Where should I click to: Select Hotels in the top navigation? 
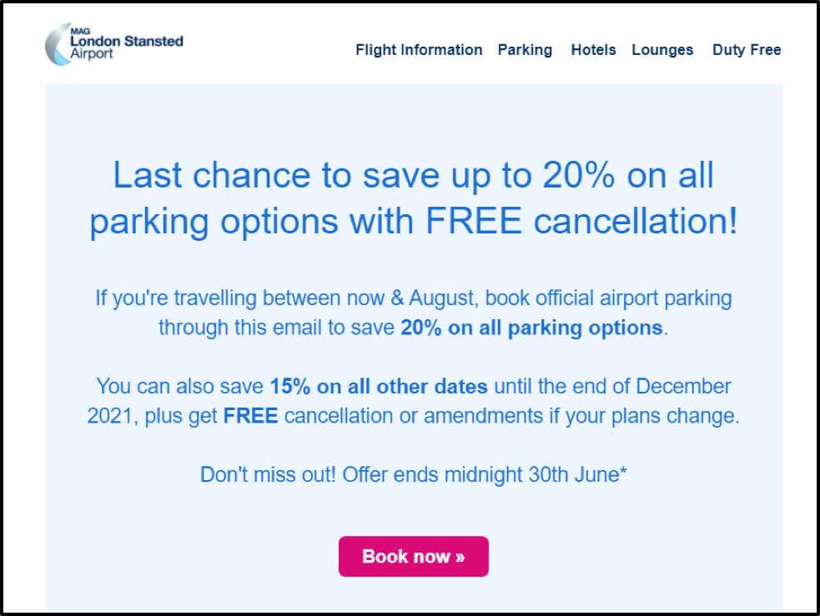(x=593, y=50)
